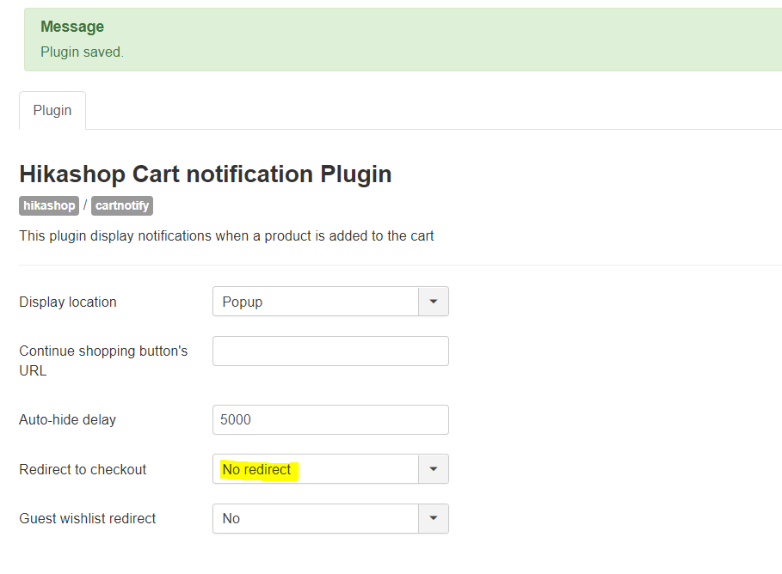The height and width of the screenshot is (574, 782).
Task: Click the Auto-hide delay field showing 5000
Action: pyautogui.click(x=330, y=419)
